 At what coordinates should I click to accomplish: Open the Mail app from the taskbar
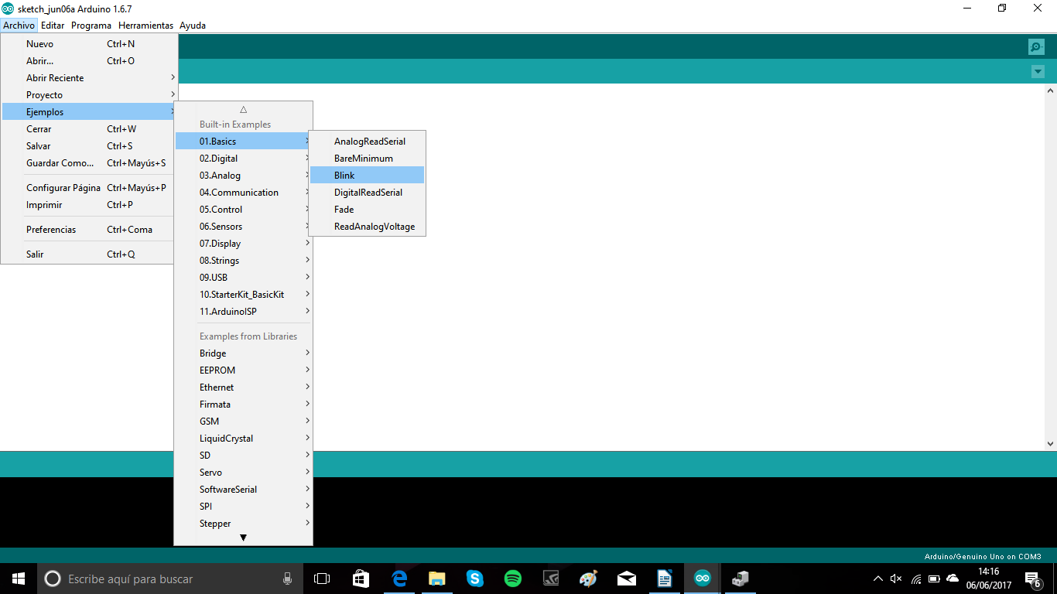point(626,578)
